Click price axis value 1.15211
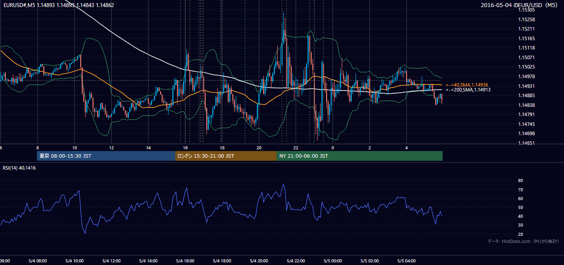564x265 pixels. pos(526,29)
